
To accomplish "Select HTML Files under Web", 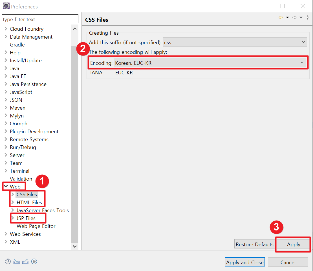I will click(29, 202).
